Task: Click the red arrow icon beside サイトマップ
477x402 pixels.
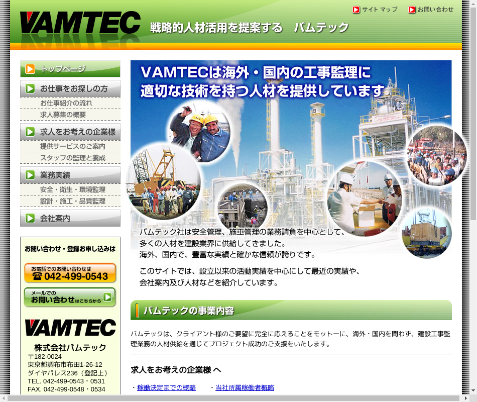Action: point(356,10)
